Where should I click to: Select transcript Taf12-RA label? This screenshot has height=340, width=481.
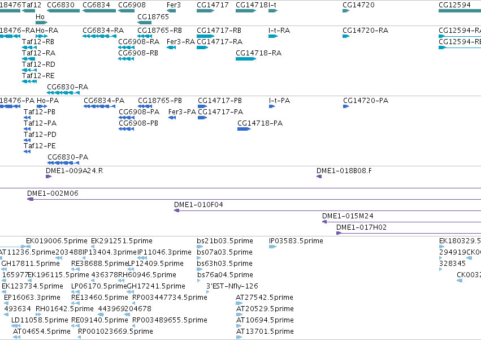pos(38,53)
